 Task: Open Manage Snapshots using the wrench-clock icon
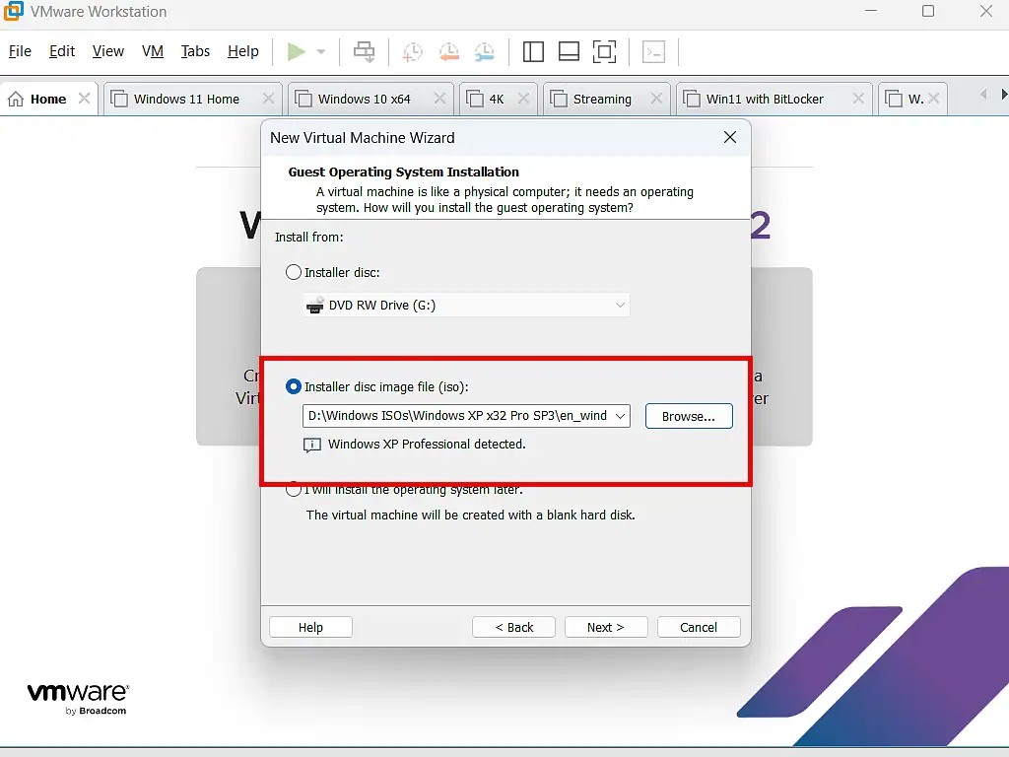[484, 51]
